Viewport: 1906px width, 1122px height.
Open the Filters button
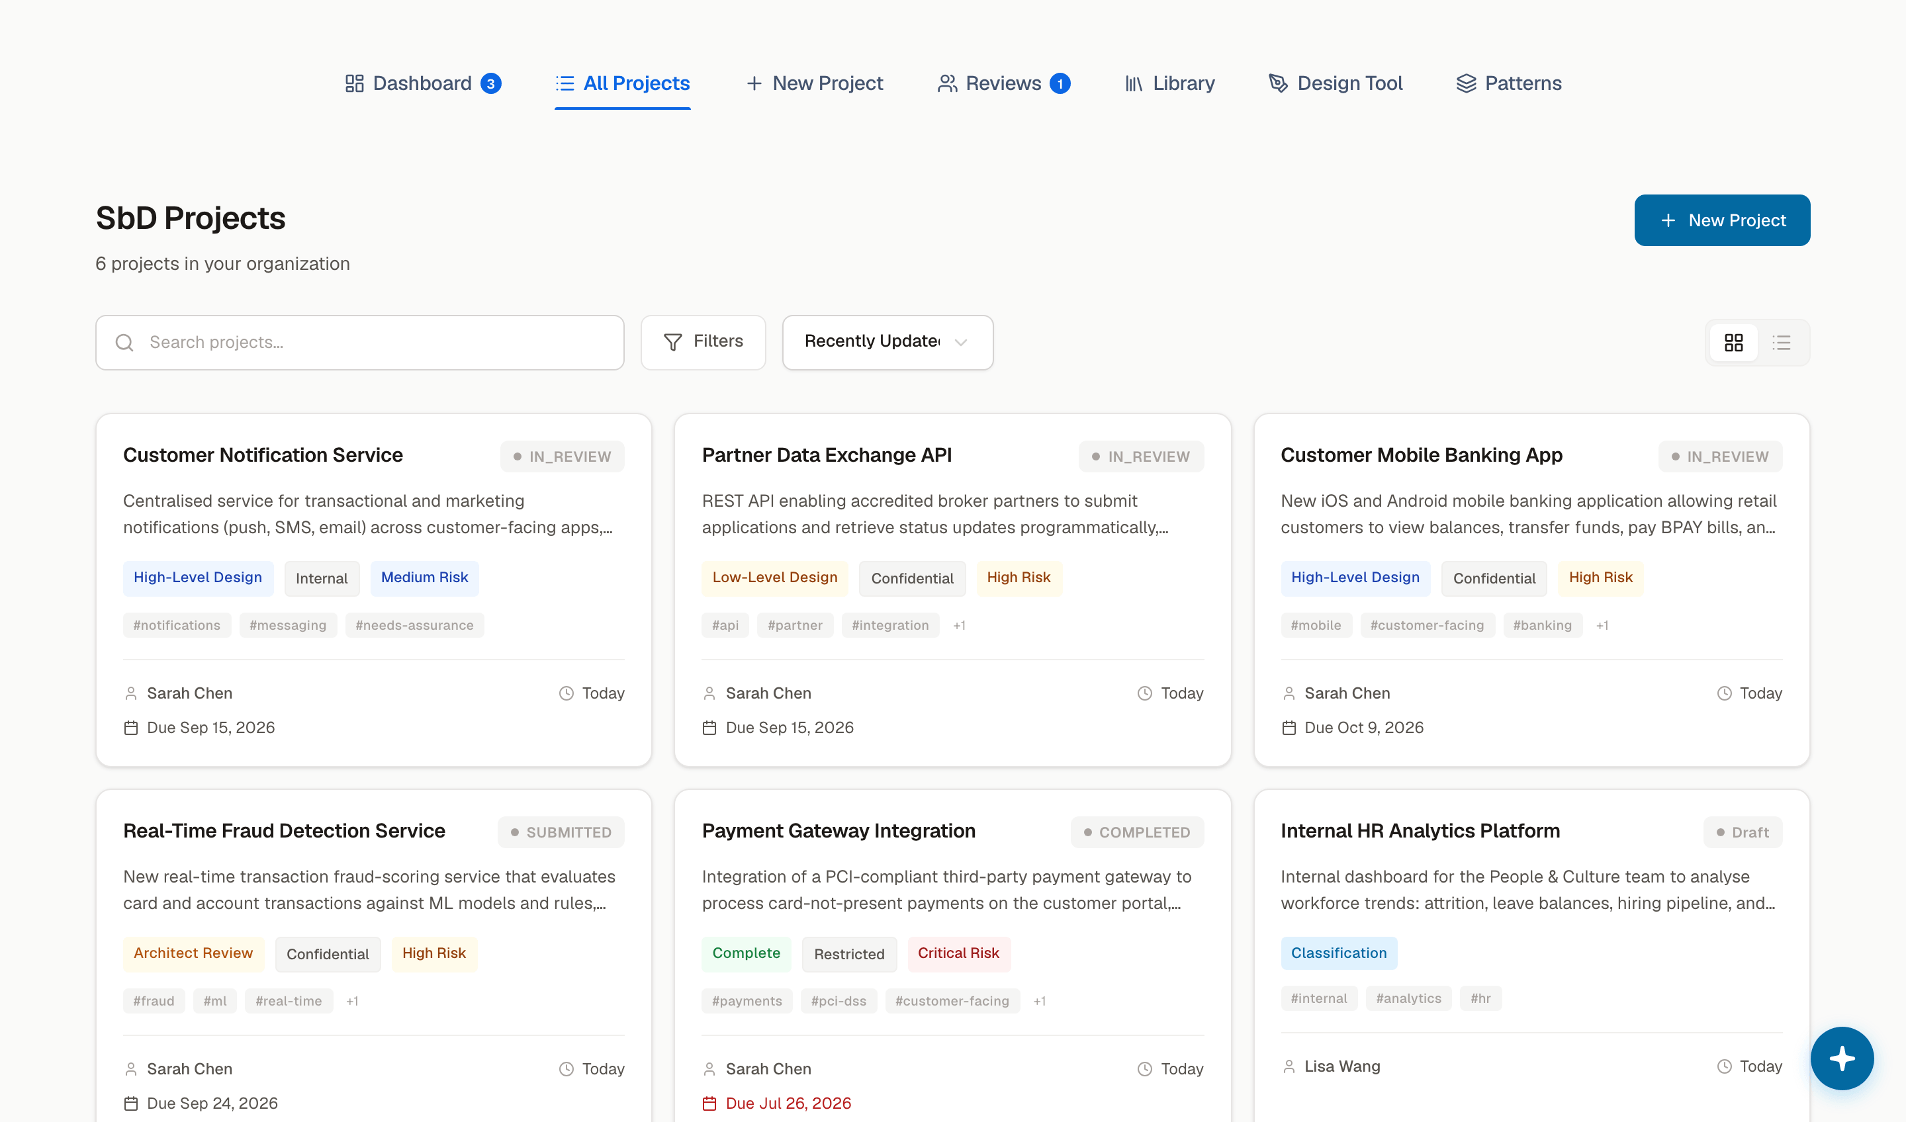click(703, 343)
